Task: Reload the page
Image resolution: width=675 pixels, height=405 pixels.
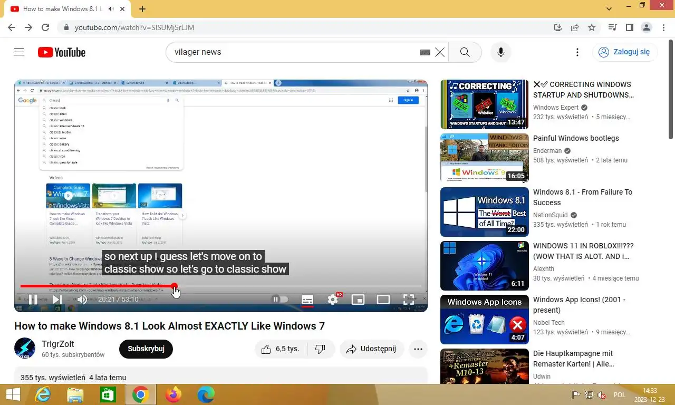Action: [x=45, y=27]
